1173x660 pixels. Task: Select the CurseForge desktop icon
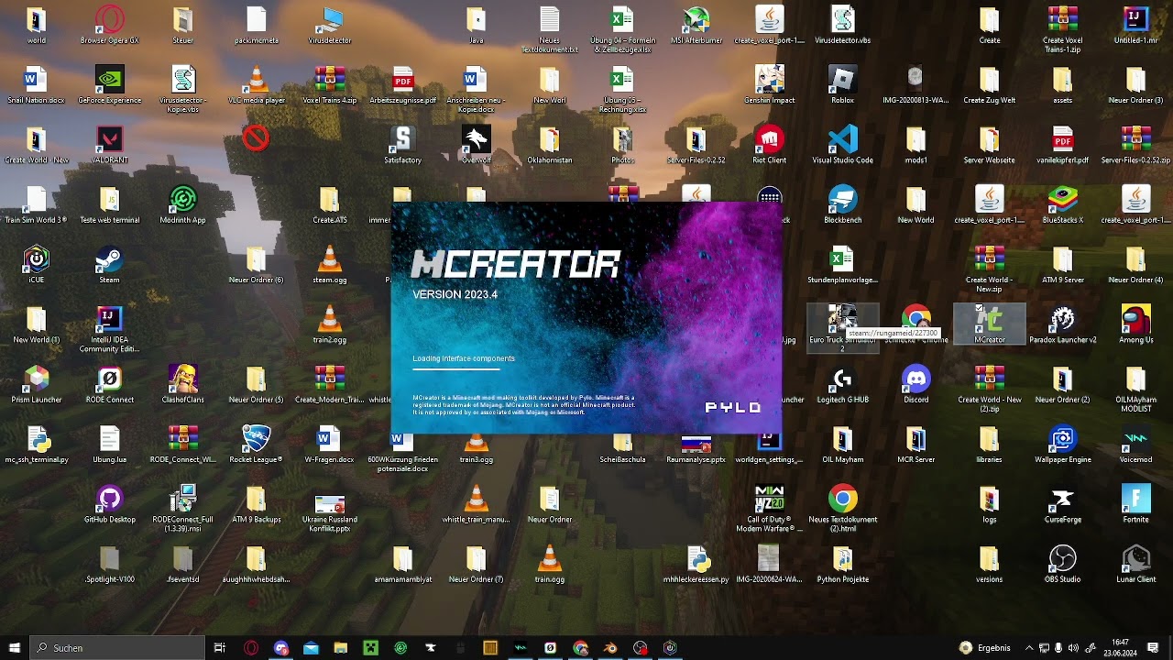pos(1062,504)
